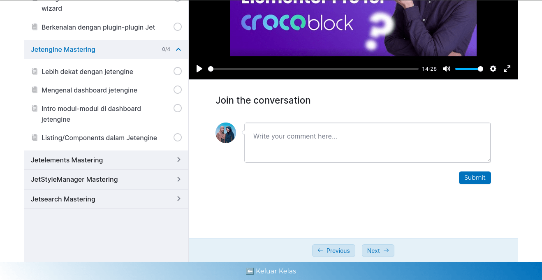The image size is (542, 280).
Task: Collapse Jetengine Mastering section chevron
Action: click(178, 49)
